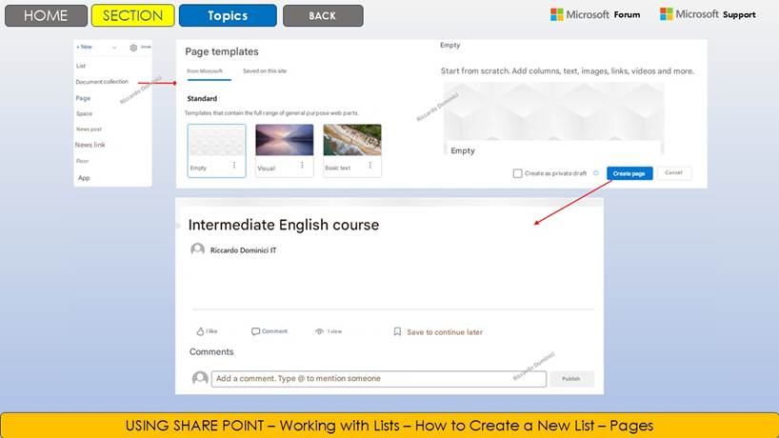This screenshot has width=779, height=438.
Task: Click the Microsoft logo next to Forum
Action: tap(557, 15)
